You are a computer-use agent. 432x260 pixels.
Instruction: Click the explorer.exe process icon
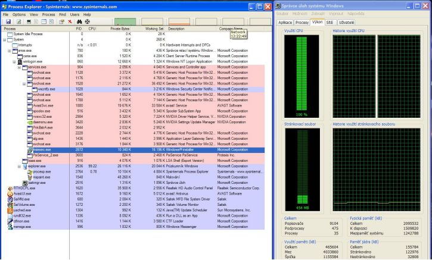tap(25, 166)
